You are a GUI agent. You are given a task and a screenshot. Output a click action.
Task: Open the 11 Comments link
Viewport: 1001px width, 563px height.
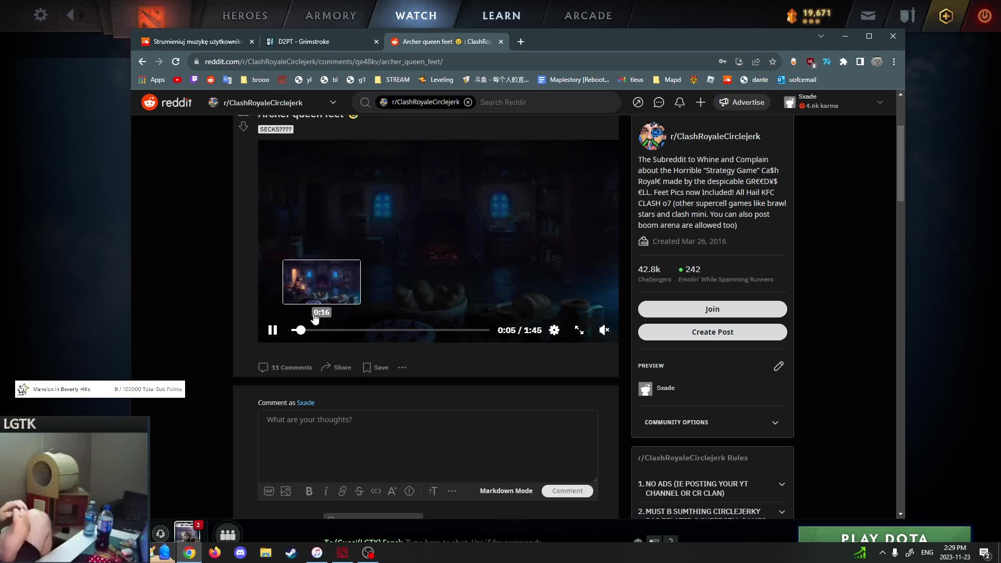pyautogui.click(x=285, y=368)
